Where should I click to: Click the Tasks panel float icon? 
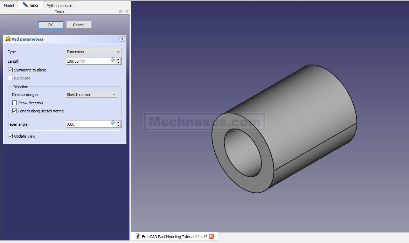[x=126, y=12]
